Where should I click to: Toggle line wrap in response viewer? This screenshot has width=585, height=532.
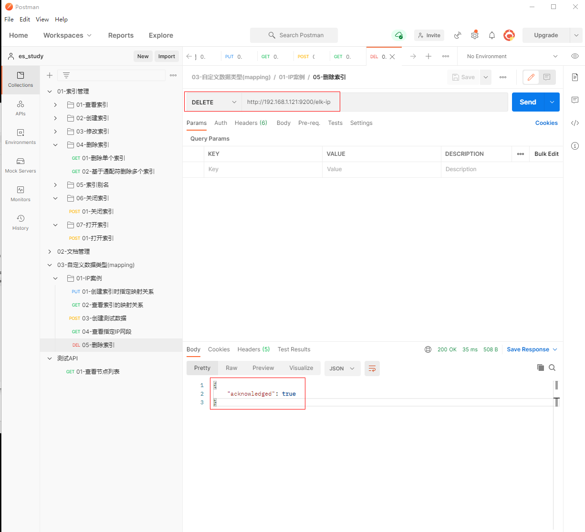[x=372, y=368]
